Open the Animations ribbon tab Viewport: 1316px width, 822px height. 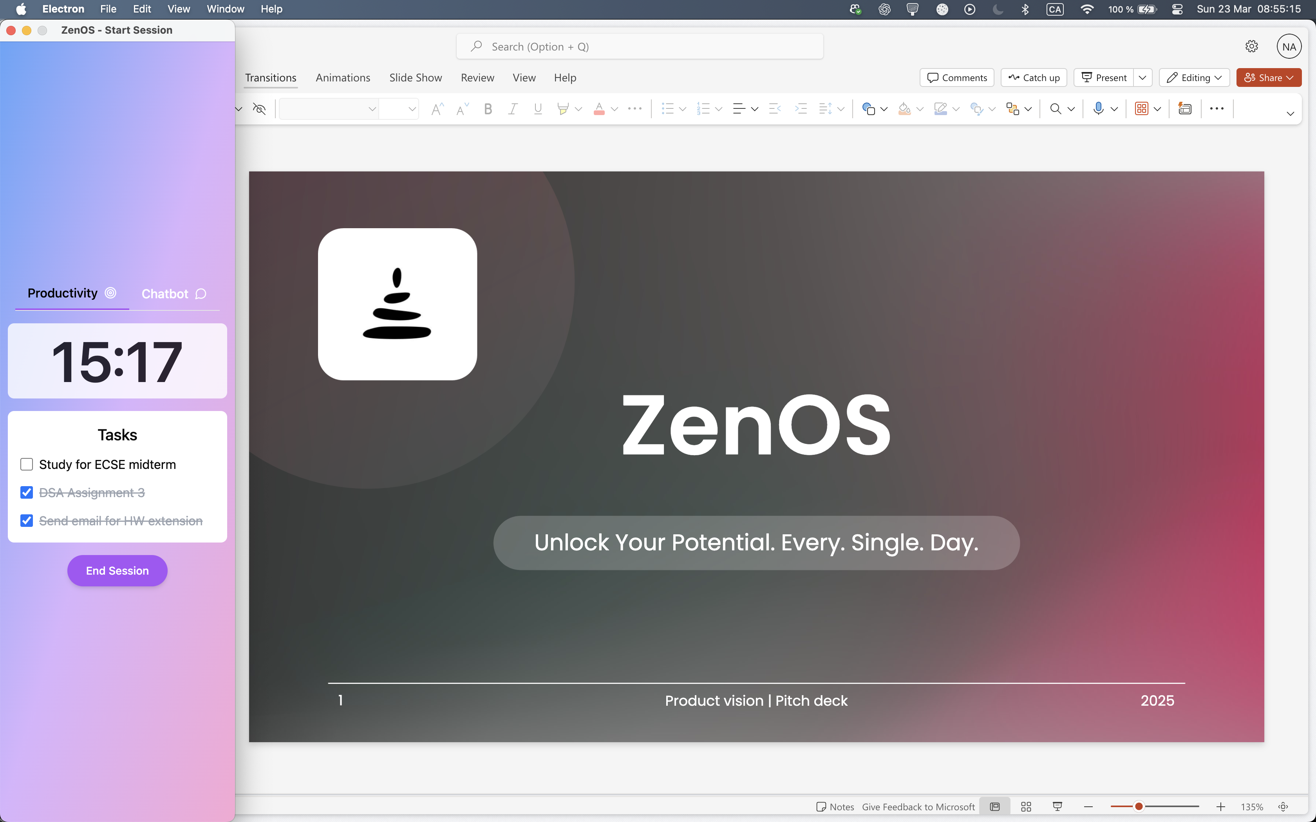(343, 78)
